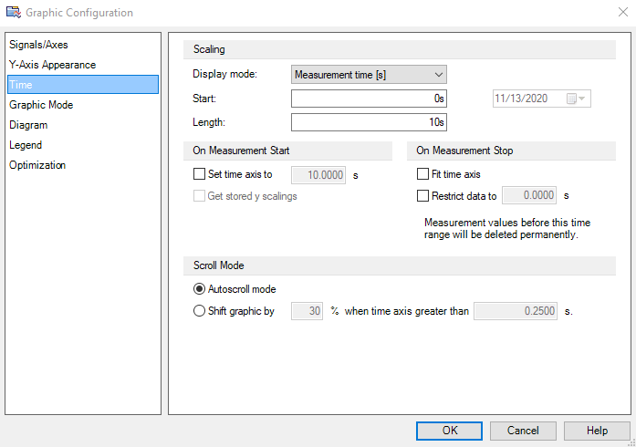Click the 0.0000 restrict data field
This screenshot has width=636, height=447.
pyautogui.click(x=529, y=195)
